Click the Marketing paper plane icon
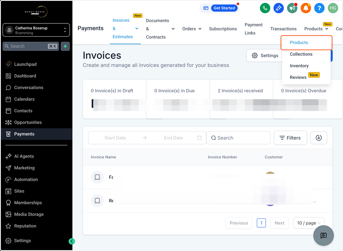This screenshot has height=251, width=343. tap(8, 168)
